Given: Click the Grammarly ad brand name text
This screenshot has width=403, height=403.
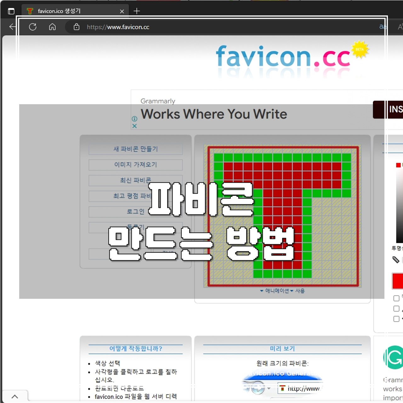Looking at the screenshot, I should tap(158, 101).
